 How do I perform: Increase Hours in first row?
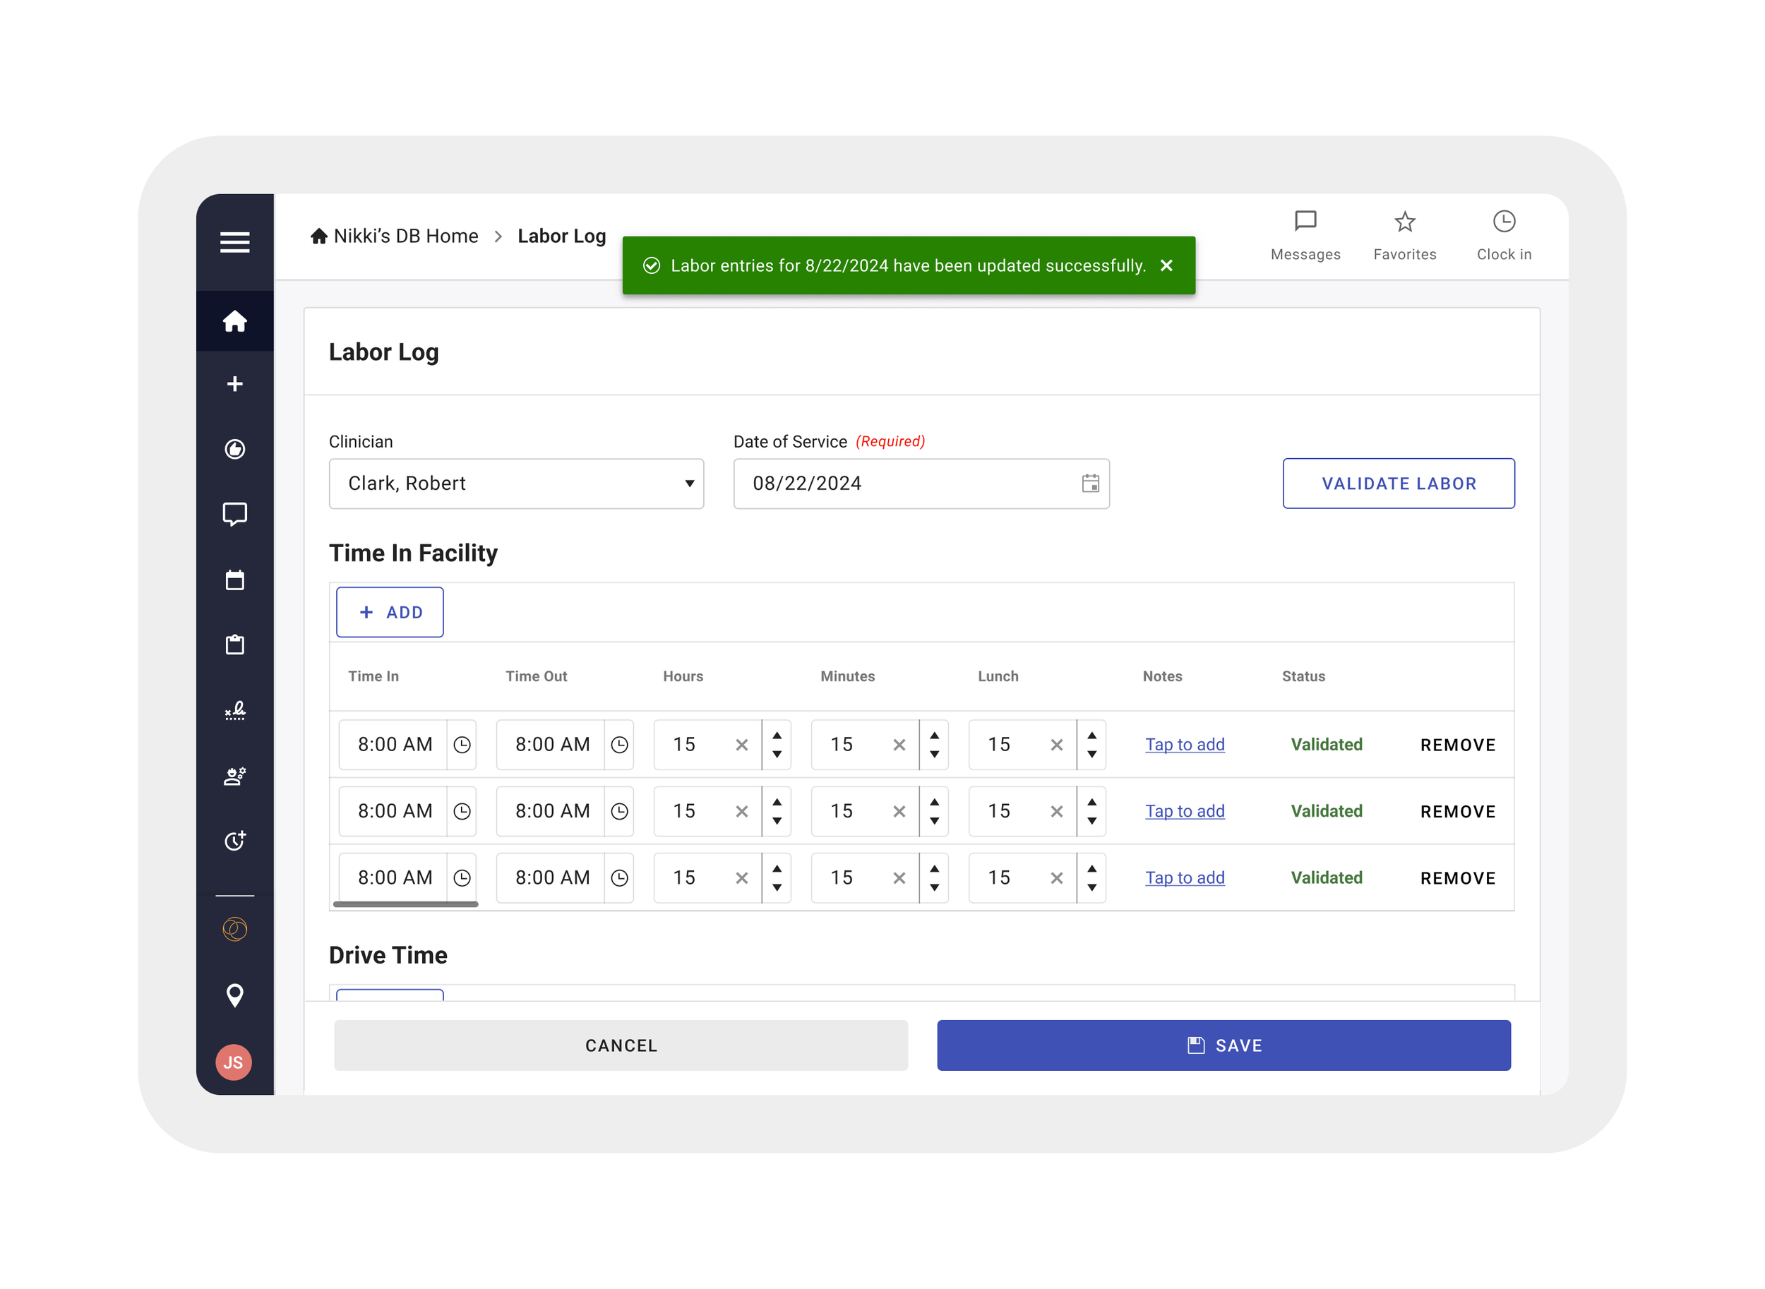click(777, 736)
